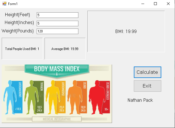
Task: Click into the Height(Inches) text box
Action: coord(57,23)
